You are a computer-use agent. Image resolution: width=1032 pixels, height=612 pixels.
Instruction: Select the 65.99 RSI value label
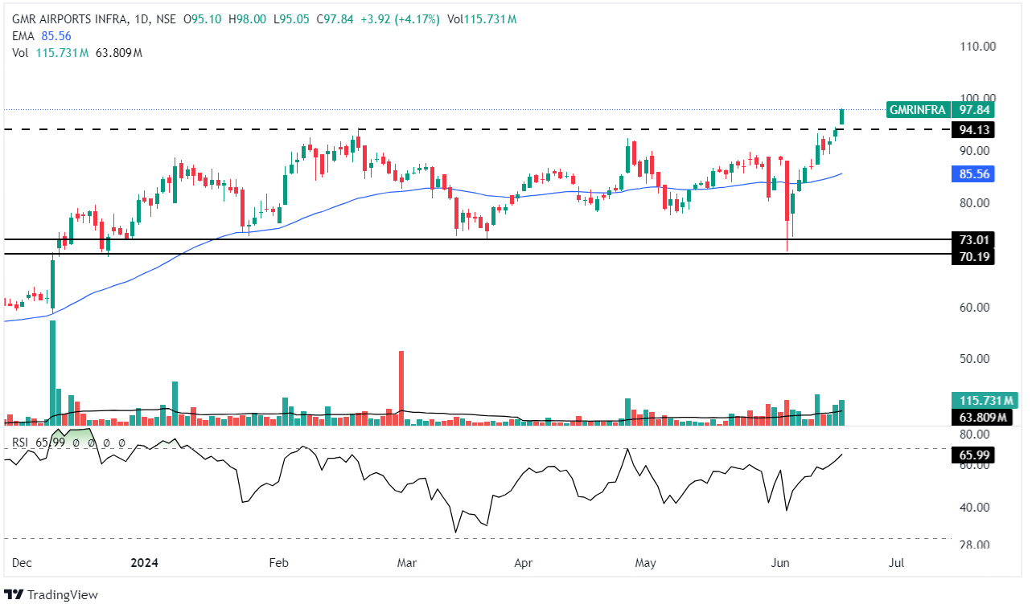coord(972,455)
